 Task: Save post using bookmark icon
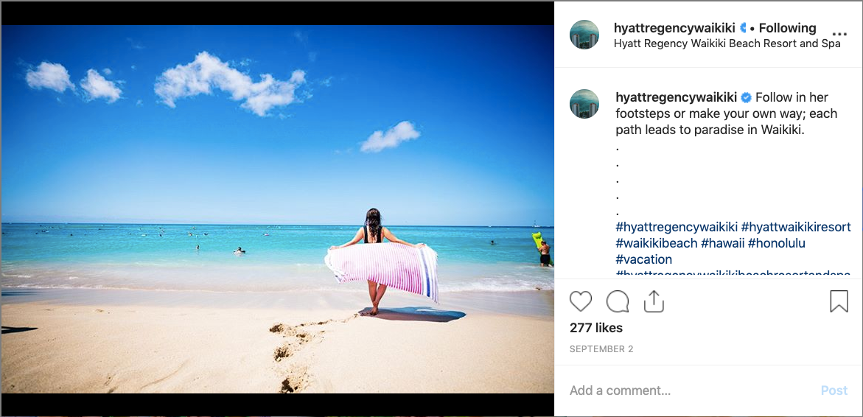(839, 301)
